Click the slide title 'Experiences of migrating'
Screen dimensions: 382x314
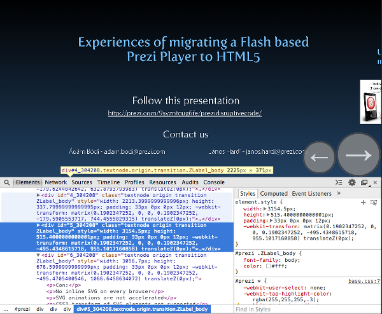tap(194, 49)
